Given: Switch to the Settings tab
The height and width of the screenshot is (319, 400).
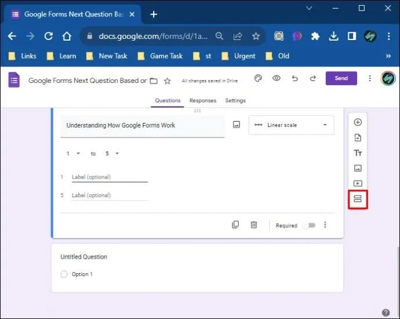Looking at the screenshot, I should pos(235,100).
